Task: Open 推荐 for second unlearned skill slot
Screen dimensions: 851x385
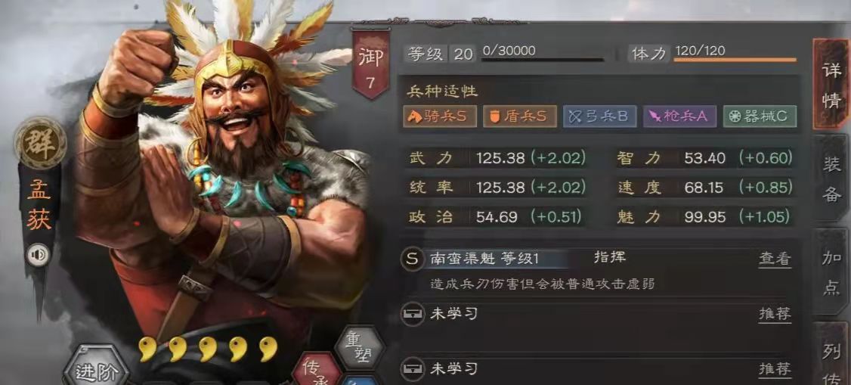Action: click(x=775, y=370)
